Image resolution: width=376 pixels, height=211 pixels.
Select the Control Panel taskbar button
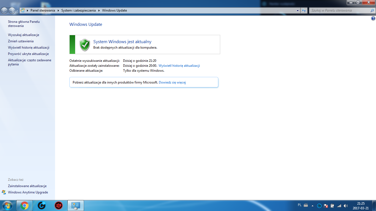pyautogui.click(x=76, y=206)
